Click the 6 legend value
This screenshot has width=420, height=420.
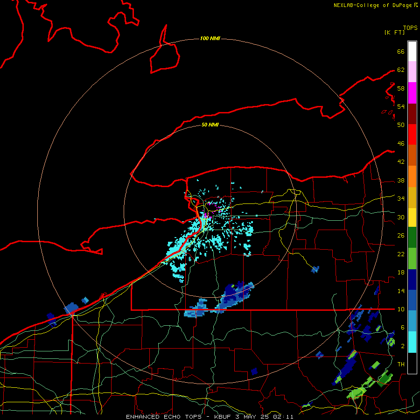403,328
